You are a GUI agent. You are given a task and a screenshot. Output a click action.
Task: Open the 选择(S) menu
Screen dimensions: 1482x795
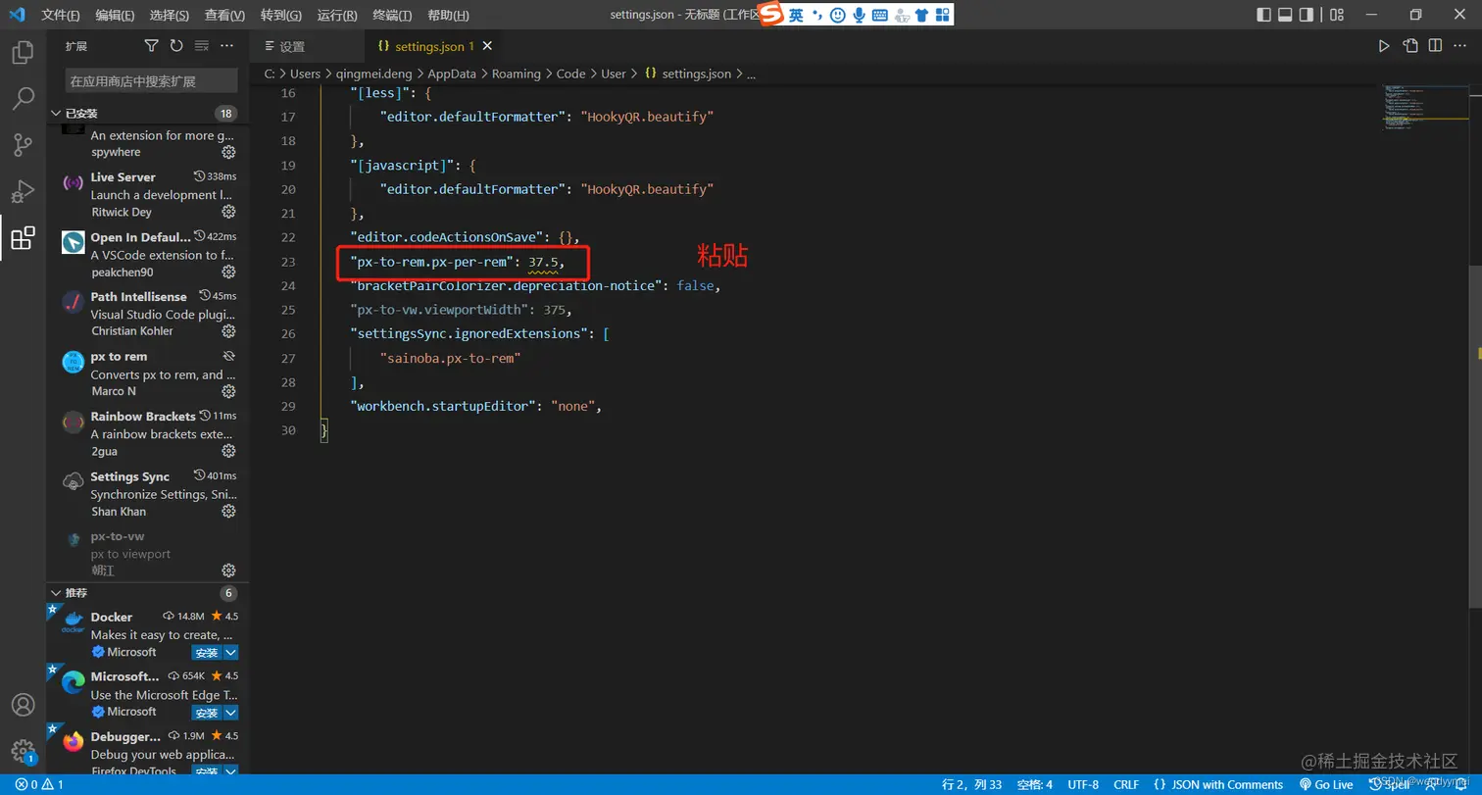[x=170, y=15]
